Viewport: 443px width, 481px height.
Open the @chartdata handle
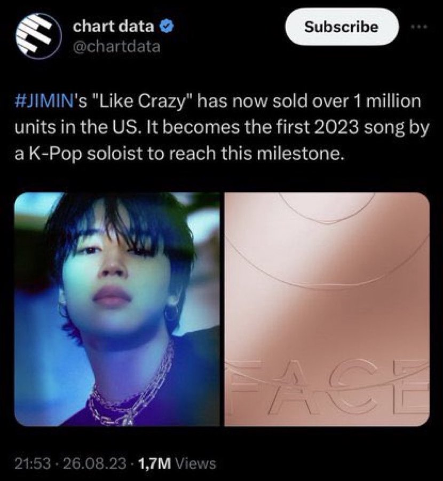[116, 47]
